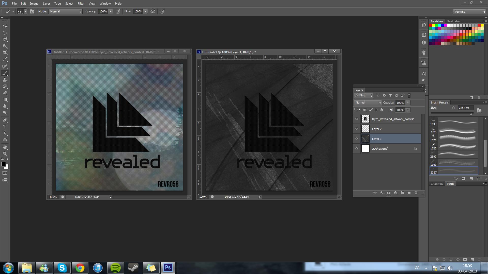The width and height of the screenshot is (488, 274).
Task: Click on Layer 1 thumbnail
Action: tap(365, 139)
